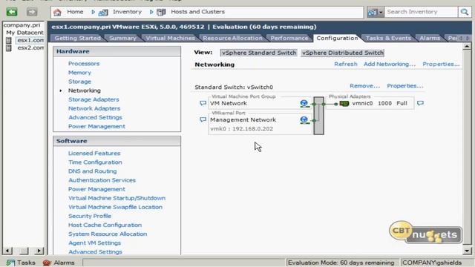
Task: Expand the path after Home breadcrumb
Action: point(93,12)
